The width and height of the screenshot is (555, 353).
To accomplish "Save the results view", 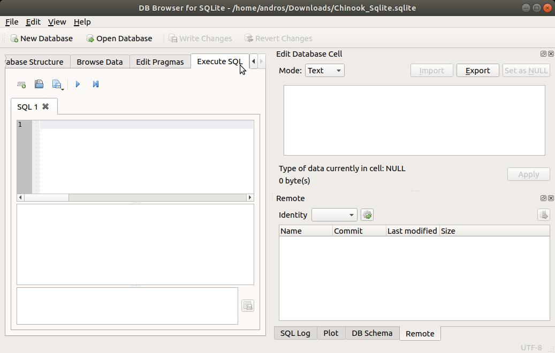I will click(x=248, y=305).
